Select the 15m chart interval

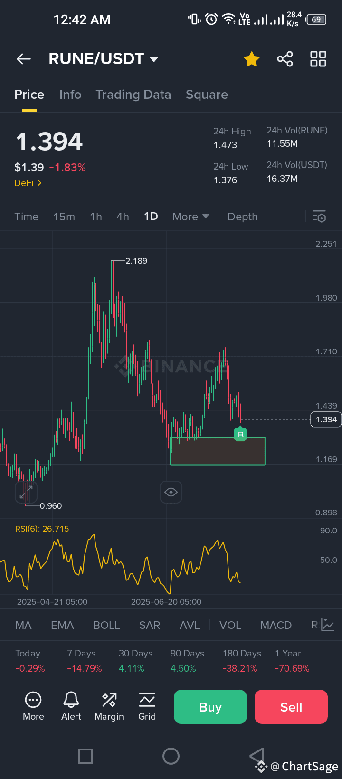coord(64,217)
